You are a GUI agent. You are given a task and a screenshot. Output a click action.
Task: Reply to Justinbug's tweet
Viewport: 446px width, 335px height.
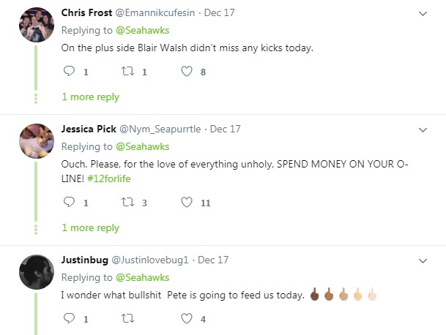[70, 318]
